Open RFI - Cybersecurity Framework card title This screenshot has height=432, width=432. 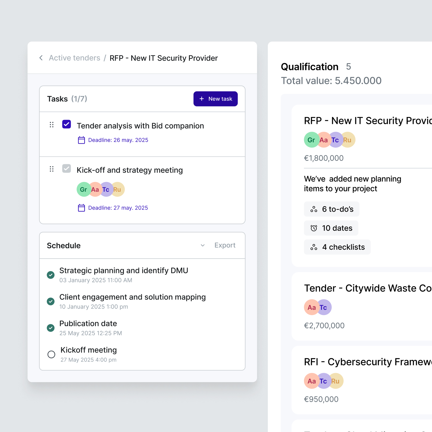(368, 362)
